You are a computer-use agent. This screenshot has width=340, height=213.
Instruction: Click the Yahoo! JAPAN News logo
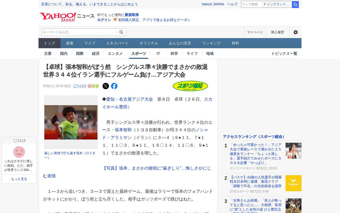pos(67,17)
